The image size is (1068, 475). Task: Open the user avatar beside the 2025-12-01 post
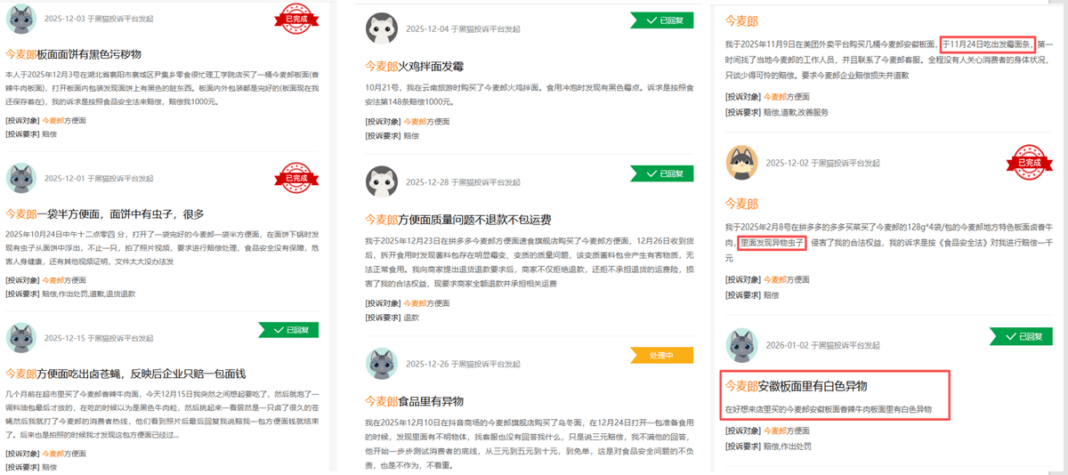[21, 178]
